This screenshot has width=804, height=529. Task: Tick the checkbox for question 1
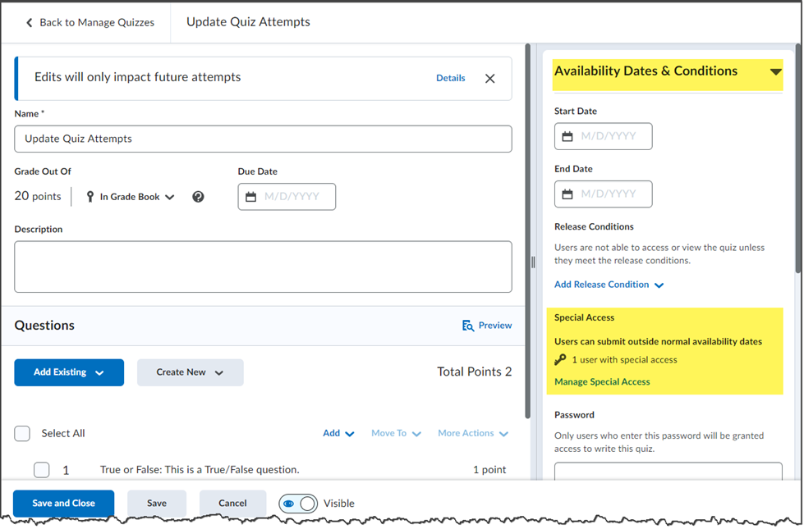point(41,470)
